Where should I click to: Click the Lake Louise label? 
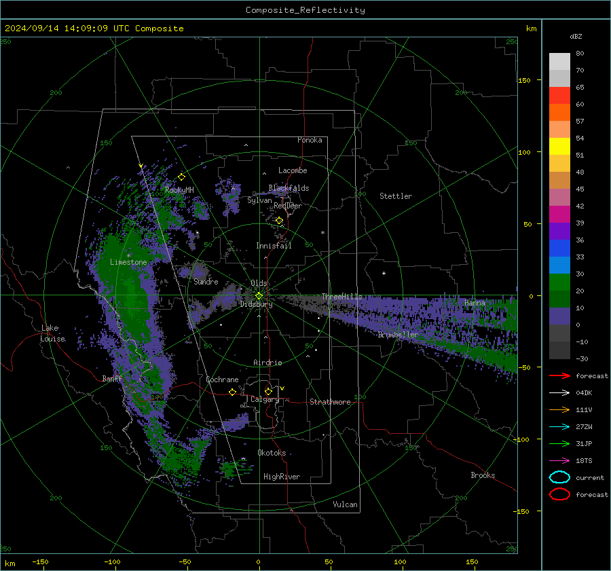pos(52,333)
